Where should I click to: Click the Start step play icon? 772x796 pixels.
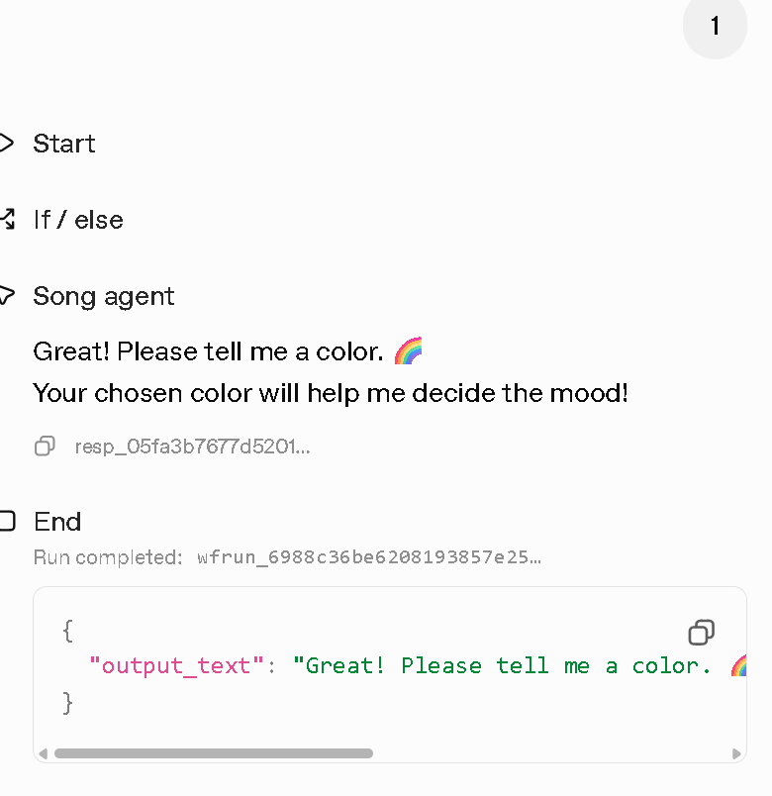click(x=6, y=144)
